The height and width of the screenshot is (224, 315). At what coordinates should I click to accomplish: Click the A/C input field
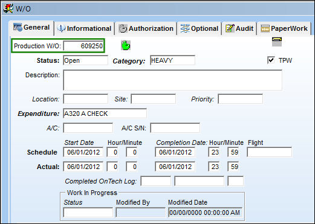pos(88,128)
